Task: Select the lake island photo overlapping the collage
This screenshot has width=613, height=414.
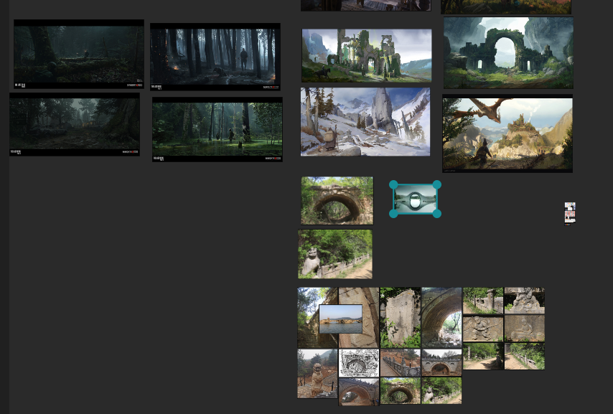Action: pos(340,319)
